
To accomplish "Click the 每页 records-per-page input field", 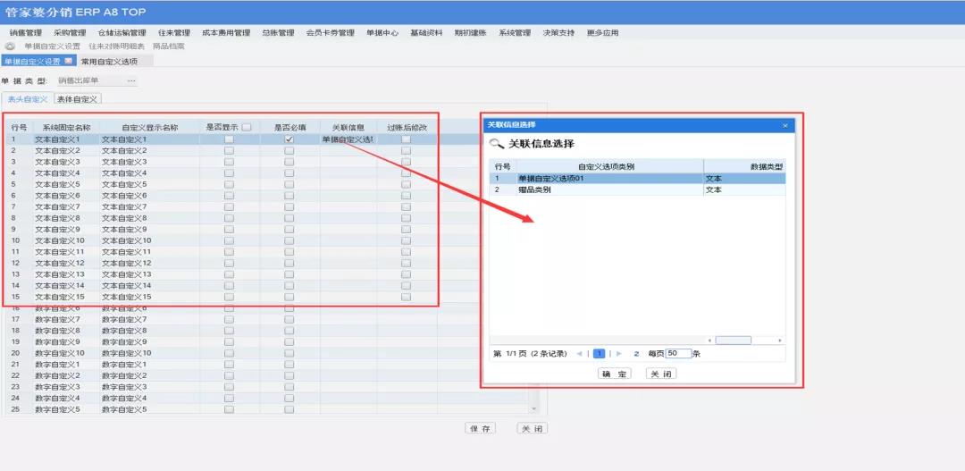I will tap(678, 354).
